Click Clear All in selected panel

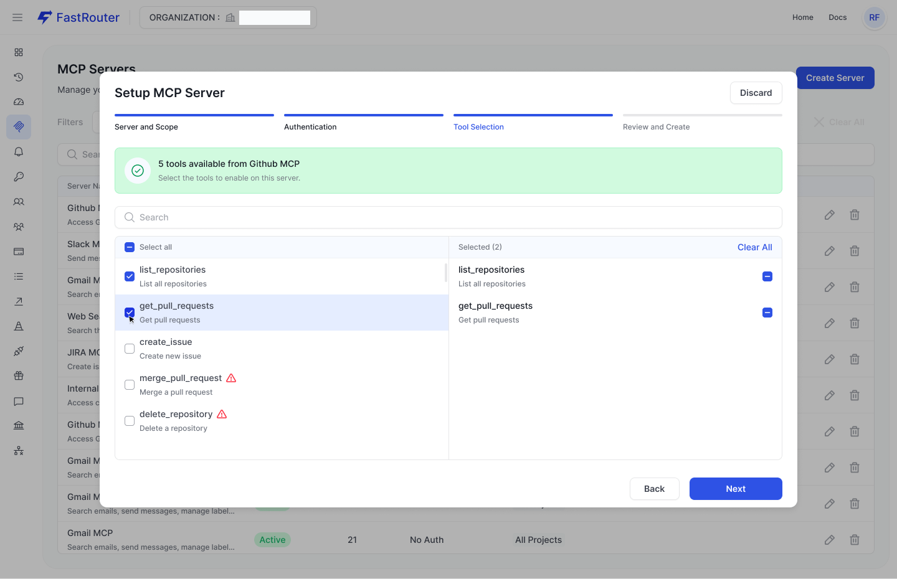point(754,247)
